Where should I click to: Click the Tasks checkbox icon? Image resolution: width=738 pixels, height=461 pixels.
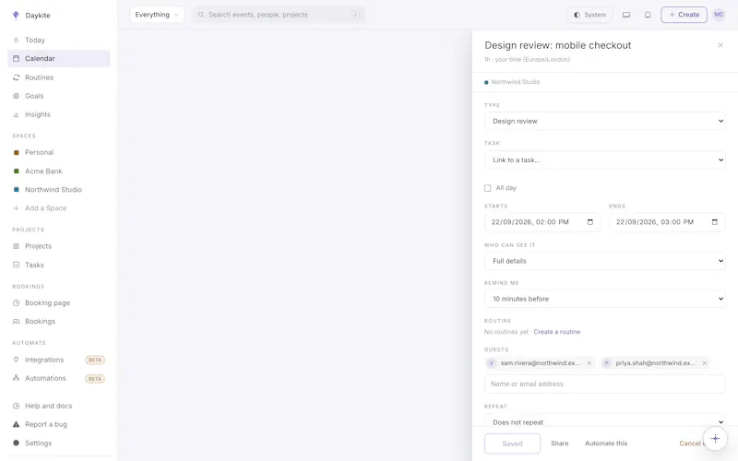pyautogui.click(x=16, y=265)
